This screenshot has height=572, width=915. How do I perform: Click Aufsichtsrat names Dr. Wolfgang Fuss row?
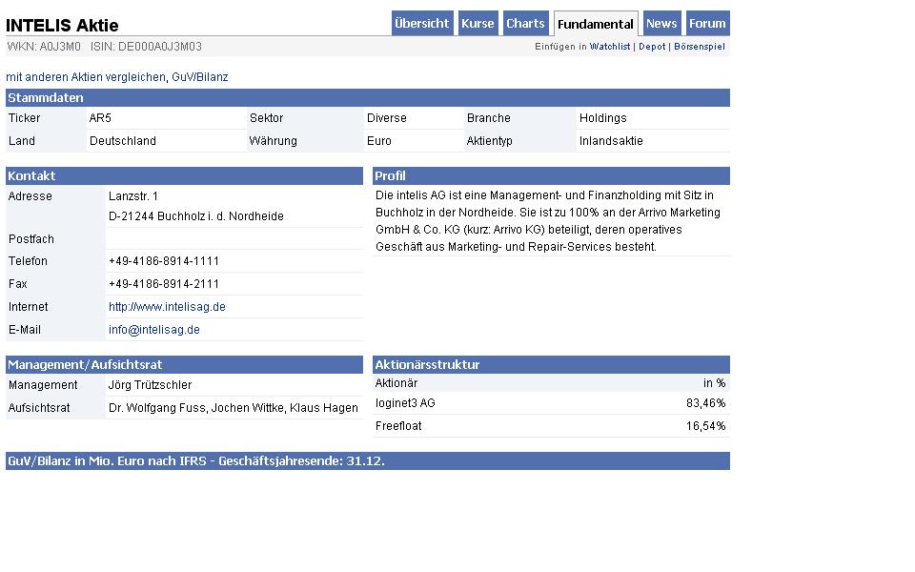[233, 408]
